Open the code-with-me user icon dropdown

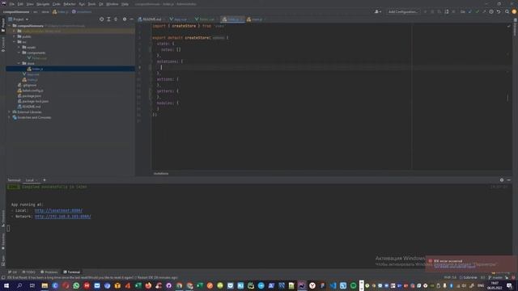[x=378, y=11]
